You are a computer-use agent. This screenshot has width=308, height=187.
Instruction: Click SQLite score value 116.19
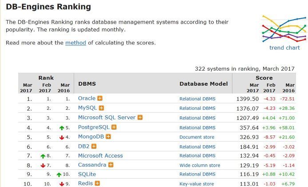click(249, 174)
